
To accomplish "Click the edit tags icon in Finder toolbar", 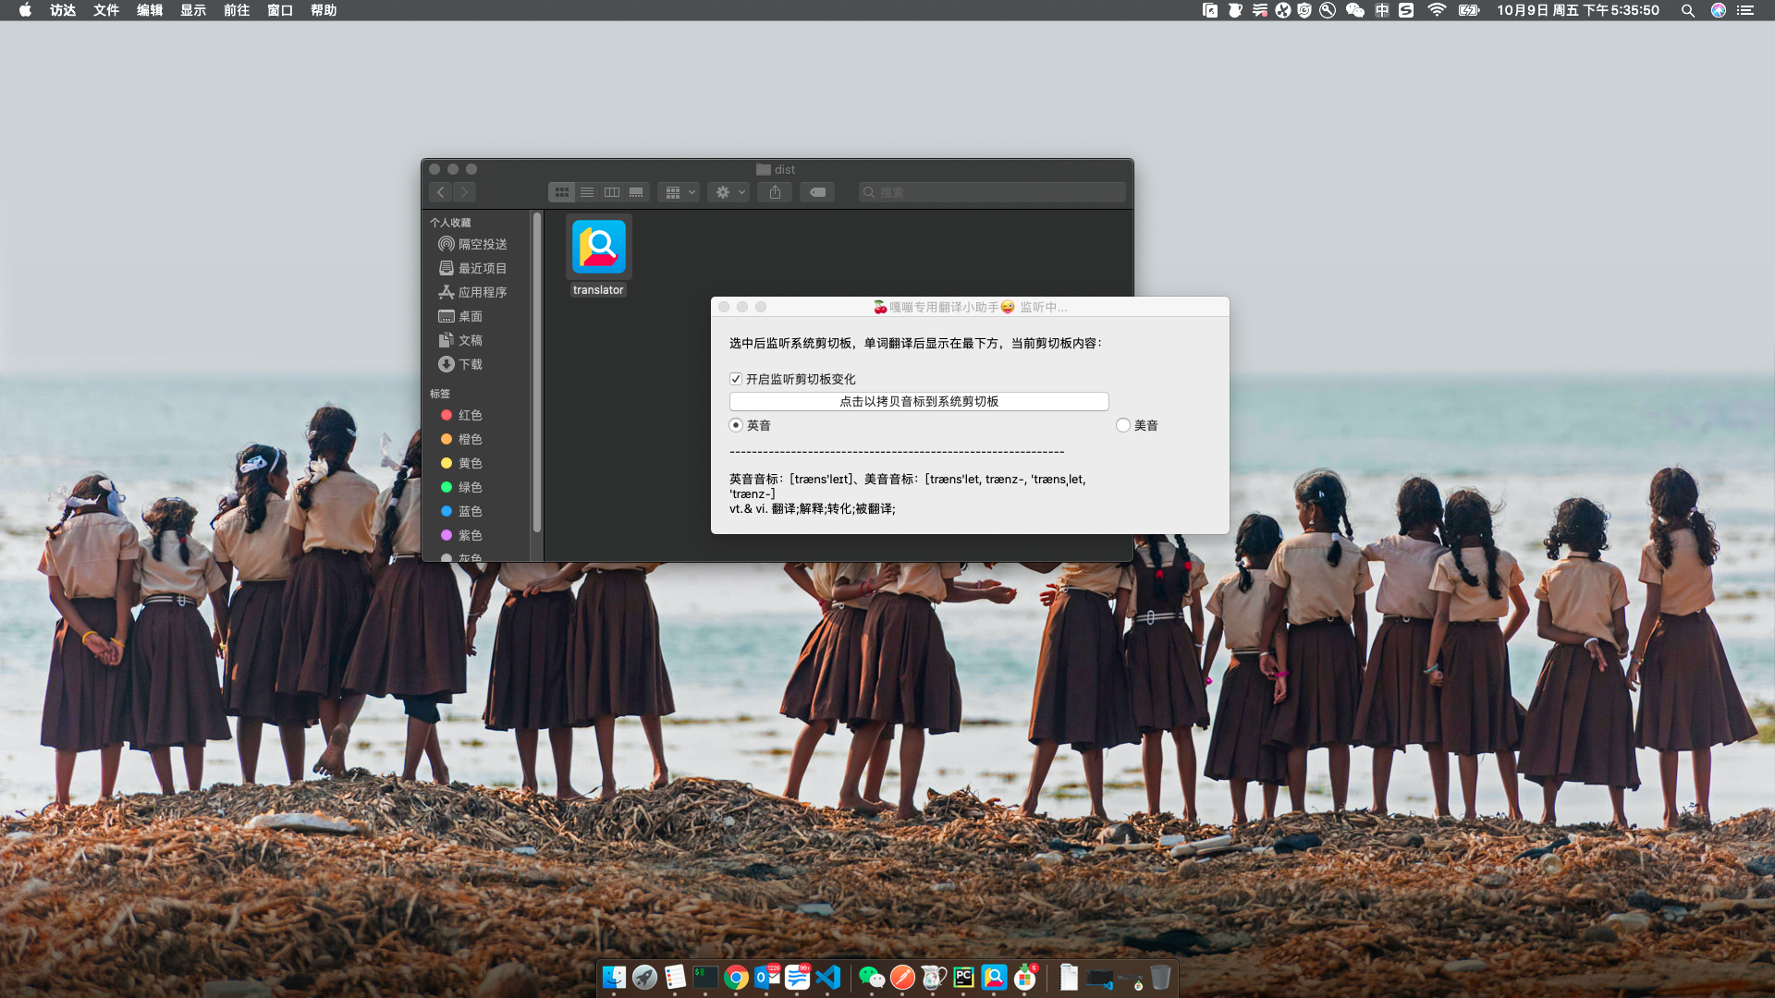I will tap(818, 192).
